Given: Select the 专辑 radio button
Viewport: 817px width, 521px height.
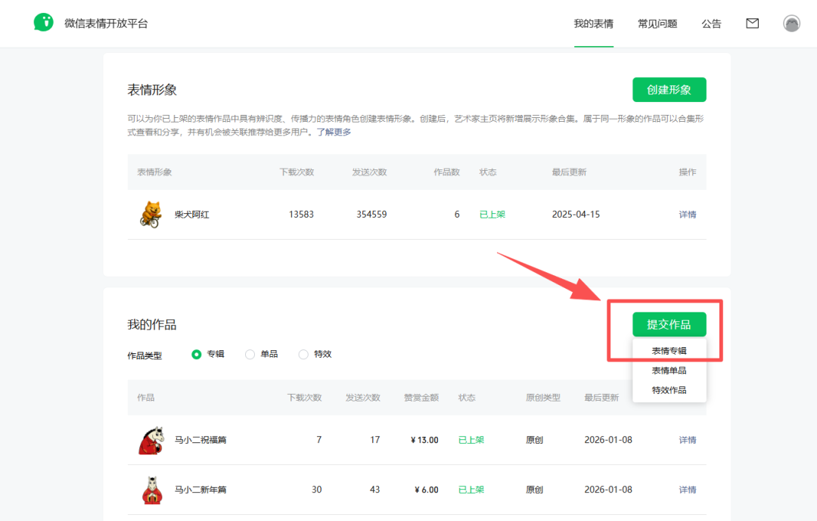Looking at the screenshot, I should click(197, 355).
